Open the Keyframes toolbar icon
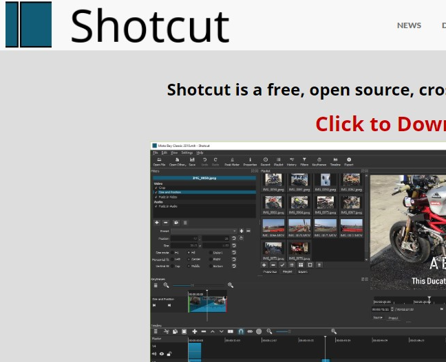Screen dimensions: 446x362 coord(319,161)
